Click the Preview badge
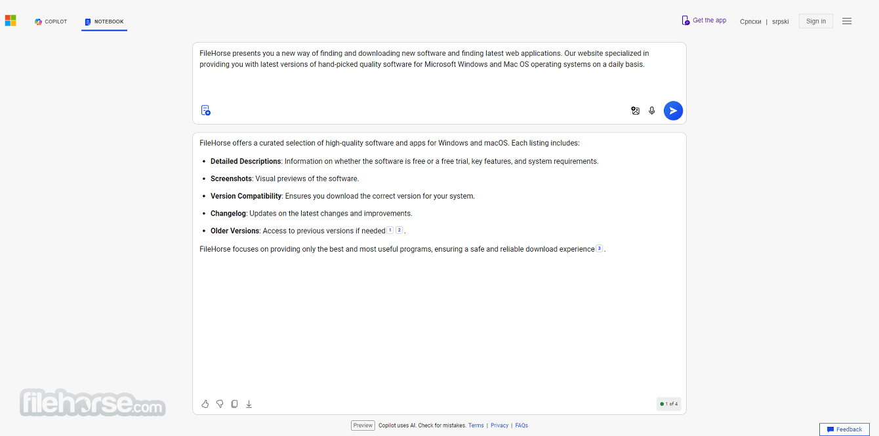This screenshot has width=879, height=436. (x=363, y=426)
